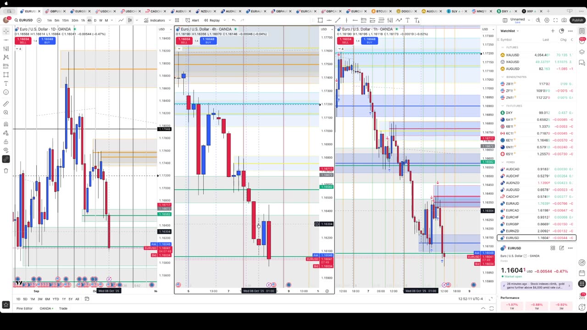
Task: Open chart settings gear icon
Action: click(x=547, y=20)
